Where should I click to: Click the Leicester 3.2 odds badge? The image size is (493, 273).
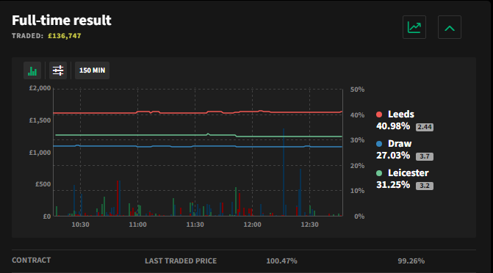(x=425, y=186)
